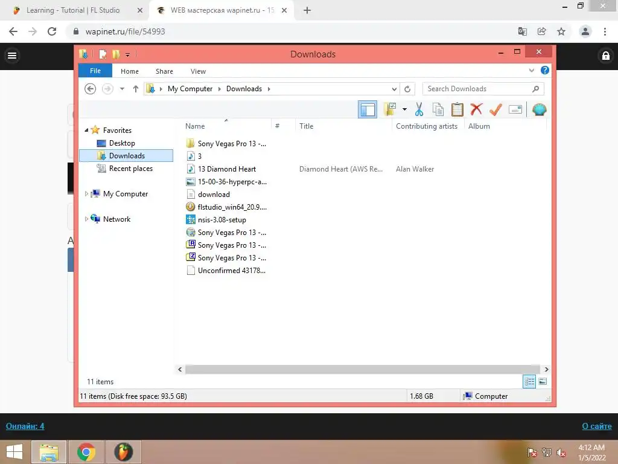Select Recent places in the navigation pane
The image size is (618, 464).
tap(130, 169)
